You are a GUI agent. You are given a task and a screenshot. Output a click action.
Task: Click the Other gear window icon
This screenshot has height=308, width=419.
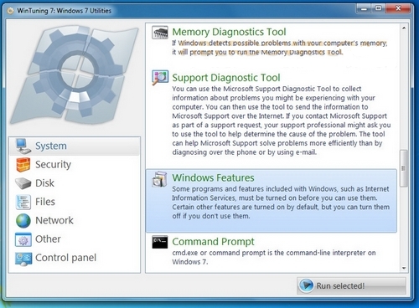click(x=23, y=239)
